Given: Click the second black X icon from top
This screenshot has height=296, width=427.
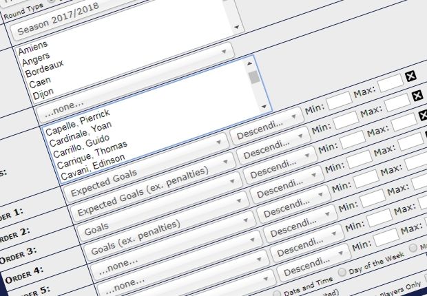Looking at the screenshot, I should pyautogui.click(x=417, y=96).
